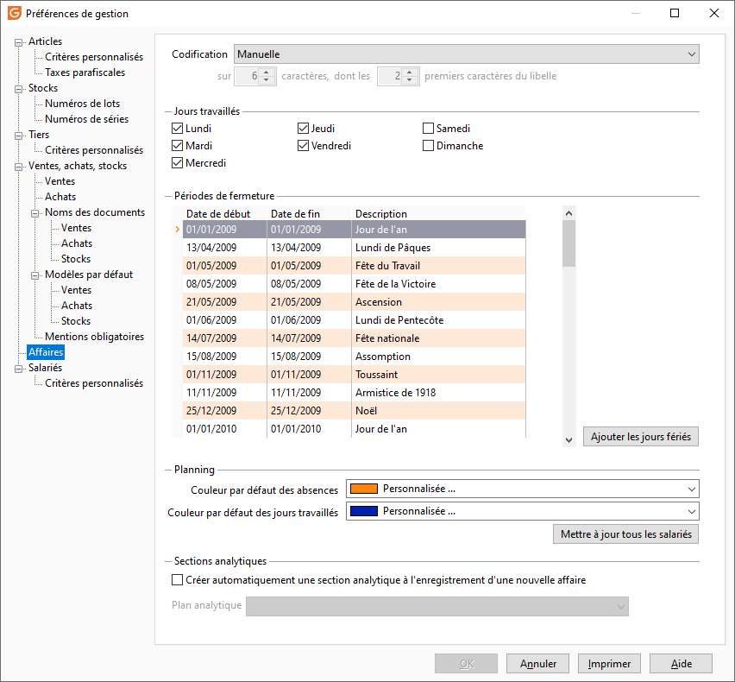Open Critères personnalisés under Articles
The width and height of the screenshot is (735, 682).
coord(94,57)
